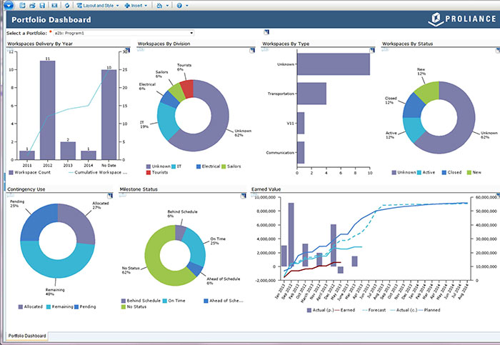Switch to the Portfolio Dashboard bottom tab
The width and height of the screenshot is (500, 345).
coord(27,336)
